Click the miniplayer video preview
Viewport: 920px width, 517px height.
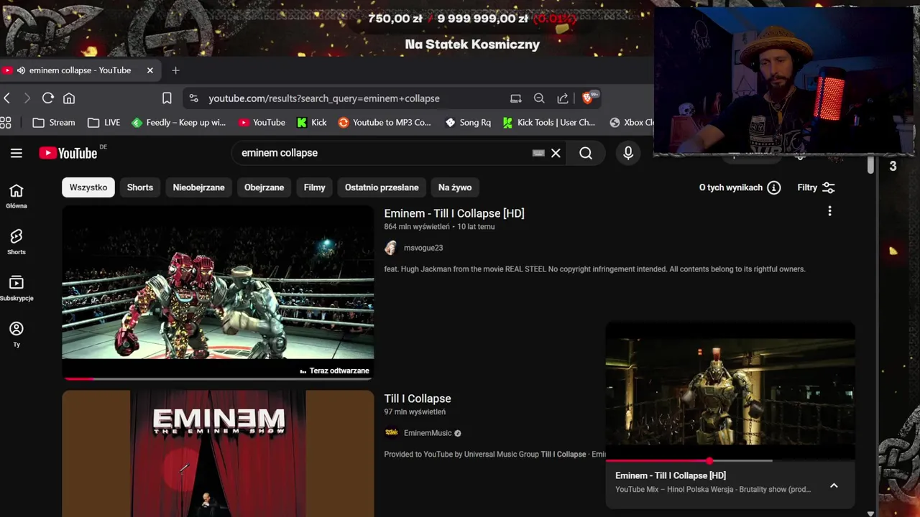730,391
